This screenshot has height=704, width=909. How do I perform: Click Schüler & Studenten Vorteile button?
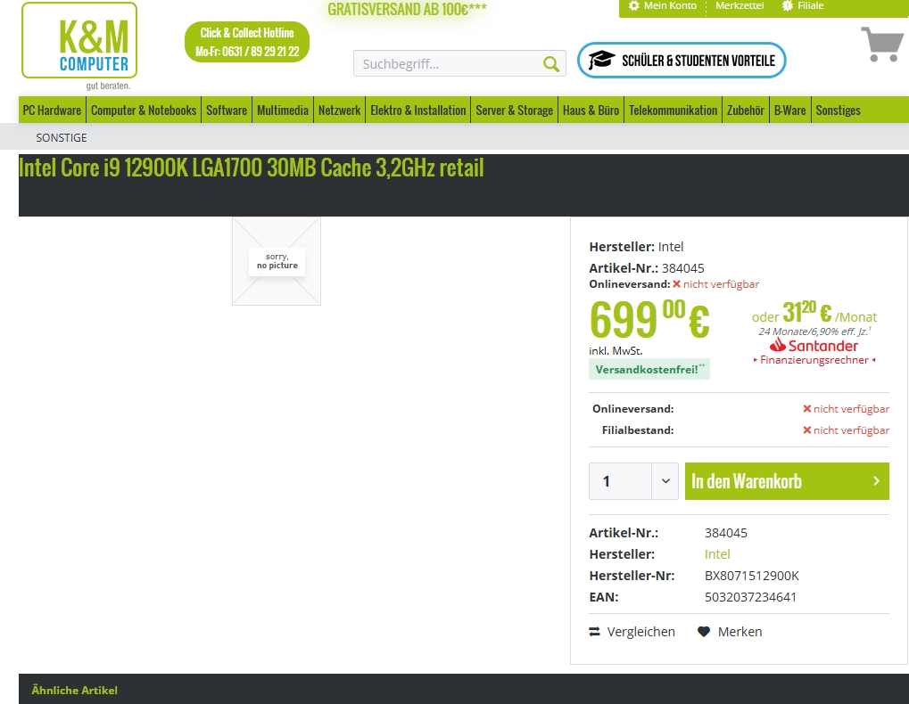[682, 61]
